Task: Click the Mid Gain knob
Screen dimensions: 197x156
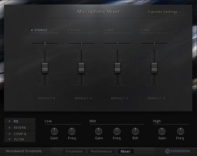Action: 98,131
